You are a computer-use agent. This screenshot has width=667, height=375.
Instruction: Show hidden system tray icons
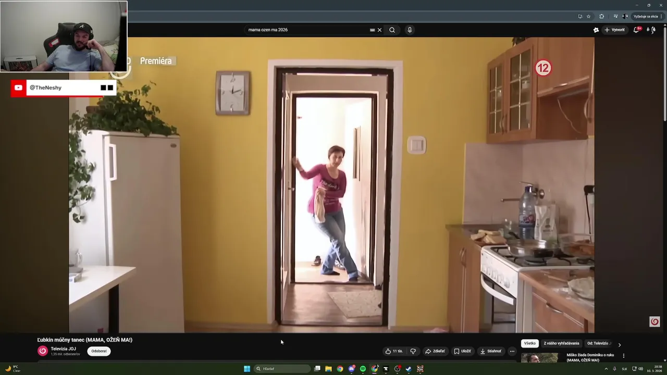[606, 369]
